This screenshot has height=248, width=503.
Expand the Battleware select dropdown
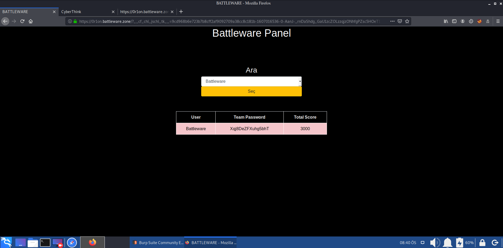click(x=251, y=81)
